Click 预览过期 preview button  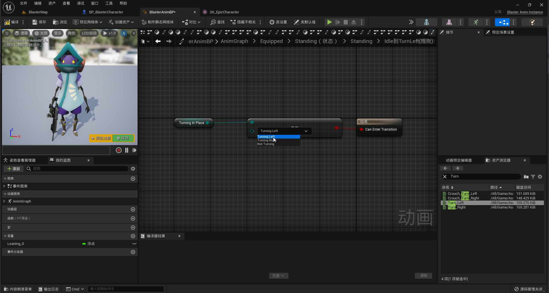[x=101, y=138]
